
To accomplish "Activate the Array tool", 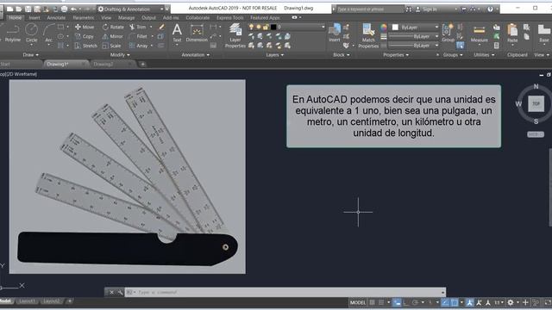I will [x=138, y=46].
